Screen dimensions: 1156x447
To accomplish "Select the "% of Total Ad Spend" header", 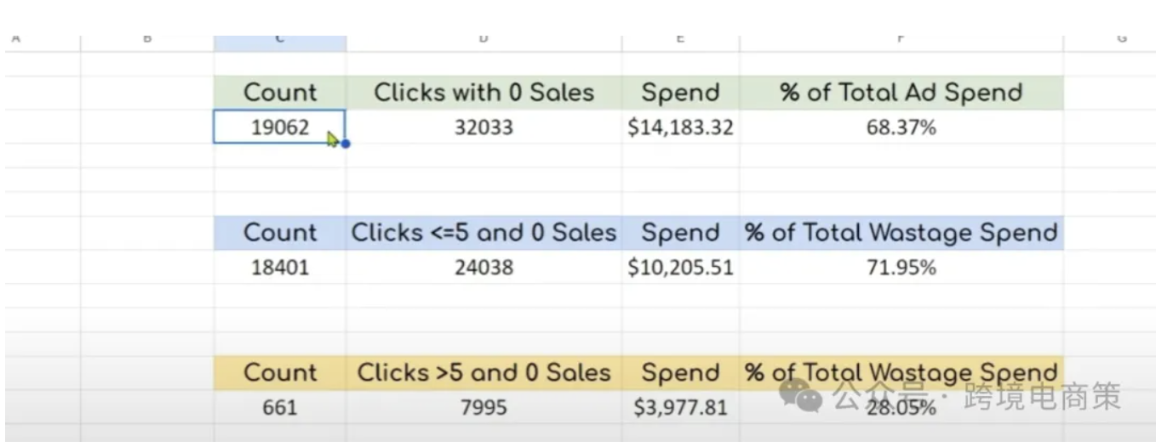I will [901, 93].
